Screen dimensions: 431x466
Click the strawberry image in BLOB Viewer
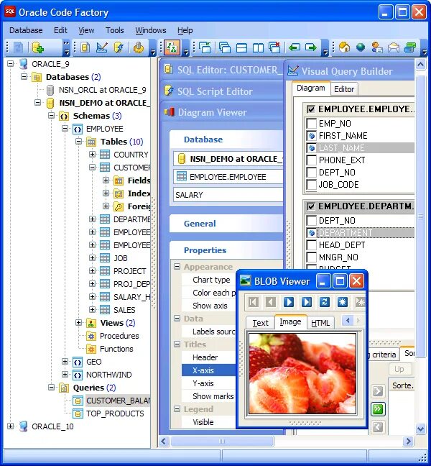click(x=302, y=373)
